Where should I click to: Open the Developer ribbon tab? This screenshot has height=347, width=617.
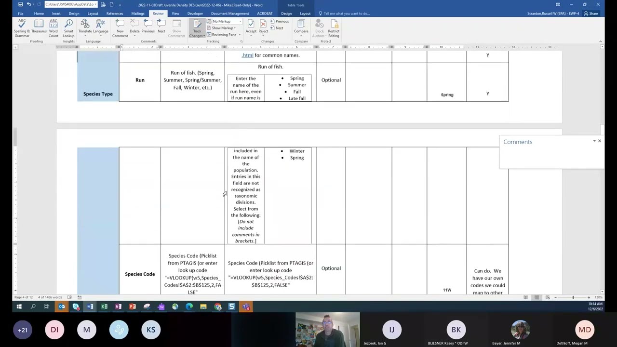coord(195,13)
